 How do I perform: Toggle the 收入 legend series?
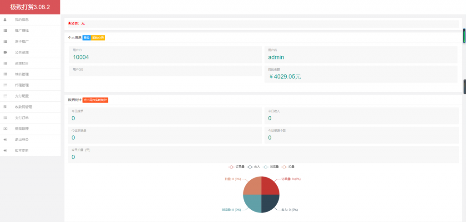click(x=253, y=167)
